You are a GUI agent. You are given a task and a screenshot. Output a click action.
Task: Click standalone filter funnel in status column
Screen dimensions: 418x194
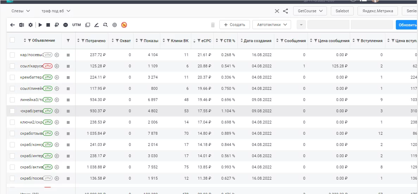click(68, 40)
